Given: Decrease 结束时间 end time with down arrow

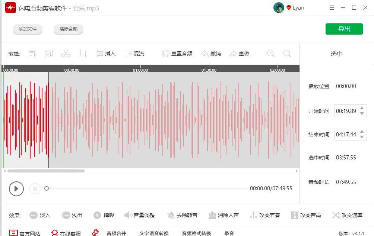Looking at the screenshot, I should pyautogui.click(x=362, y=137).
